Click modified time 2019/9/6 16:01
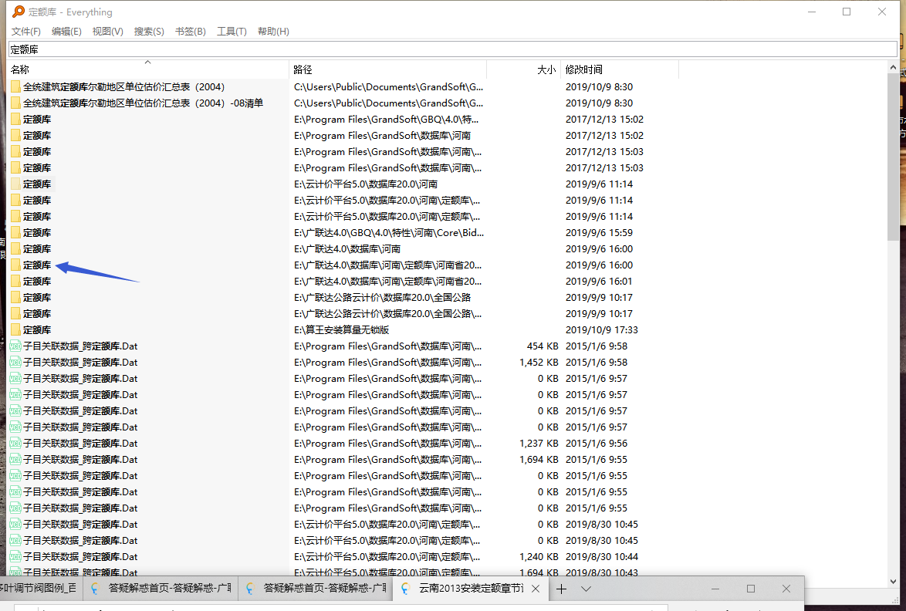The height and width of the screenshot is (611, 906). [599, 282]
